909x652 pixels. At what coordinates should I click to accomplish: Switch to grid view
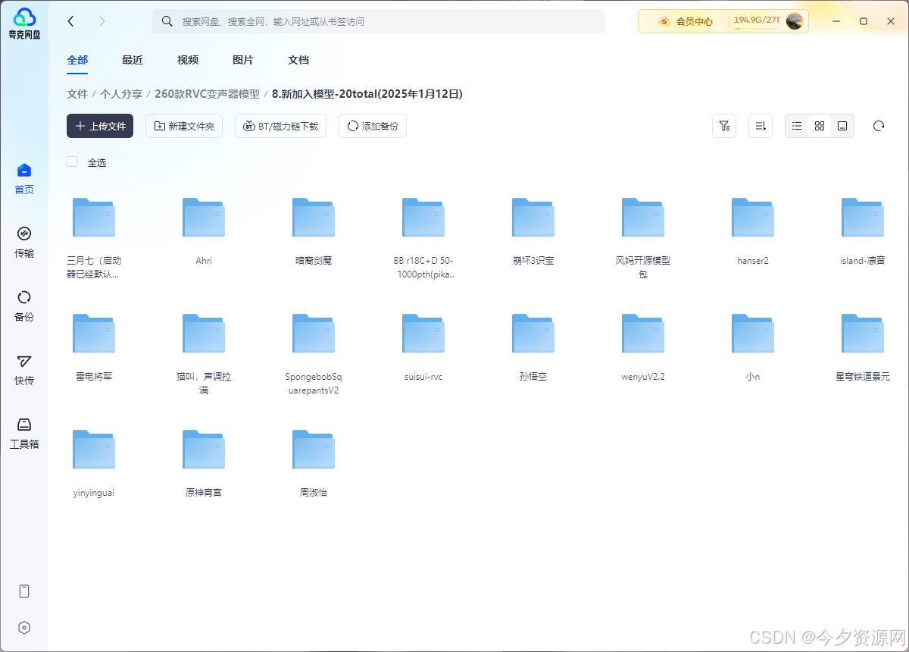[x=820, y=126]
